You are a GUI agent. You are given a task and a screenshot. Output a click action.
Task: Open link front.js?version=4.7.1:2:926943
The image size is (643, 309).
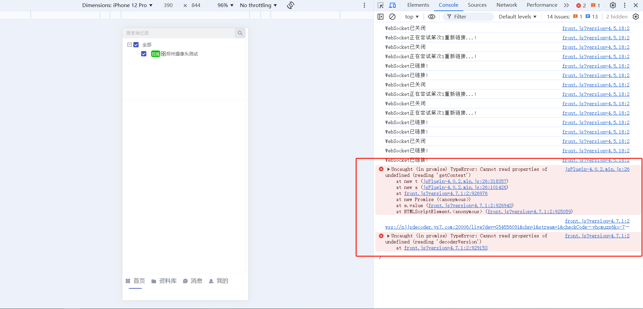(470, 205)
